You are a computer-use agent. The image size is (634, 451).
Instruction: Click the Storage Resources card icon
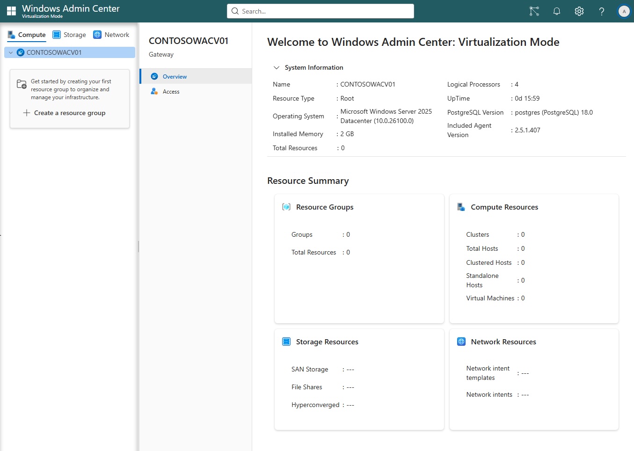[x=286, y=342]
